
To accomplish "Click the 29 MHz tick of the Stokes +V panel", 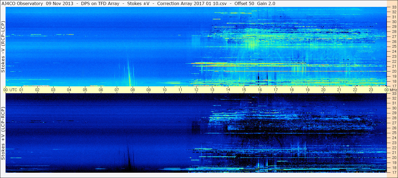I will (x=394, y=113).
